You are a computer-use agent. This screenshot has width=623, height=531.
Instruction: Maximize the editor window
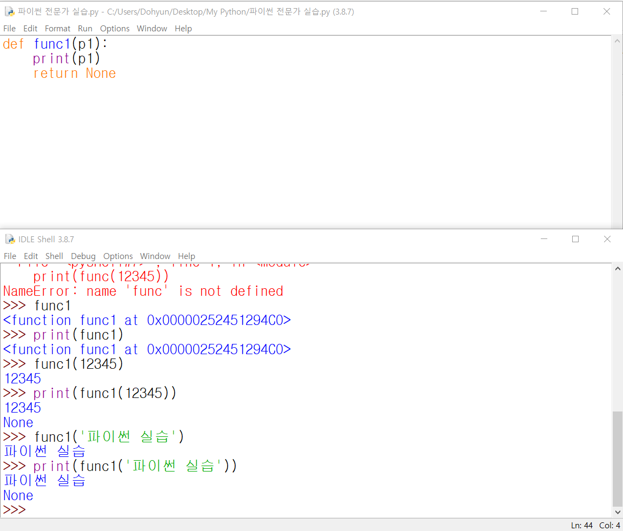pyautogui.click(x=575, y=11)
